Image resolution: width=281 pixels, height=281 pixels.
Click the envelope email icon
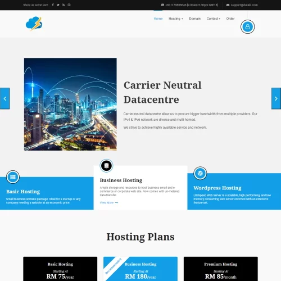click(x=228, y=5)
